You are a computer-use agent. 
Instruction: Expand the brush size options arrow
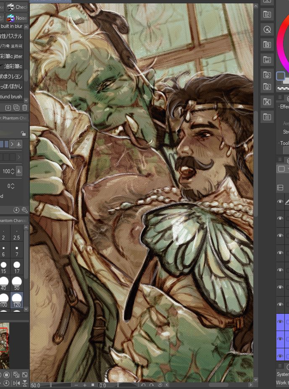coord(13,144)
